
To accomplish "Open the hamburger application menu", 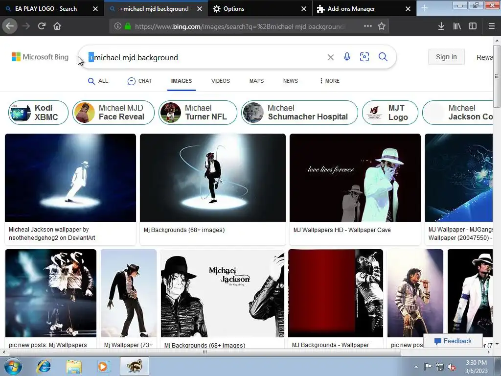I will 492,26.
